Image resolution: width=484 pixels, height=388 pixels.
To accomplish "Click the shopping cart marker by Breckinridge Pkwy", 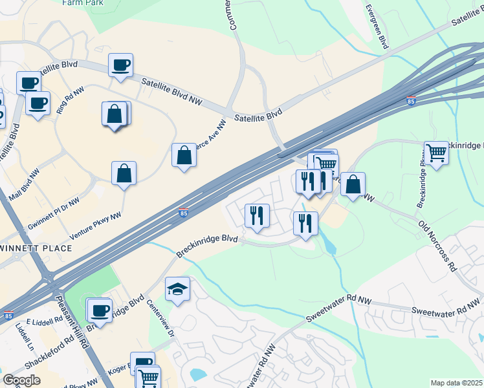I will [436, 155].
